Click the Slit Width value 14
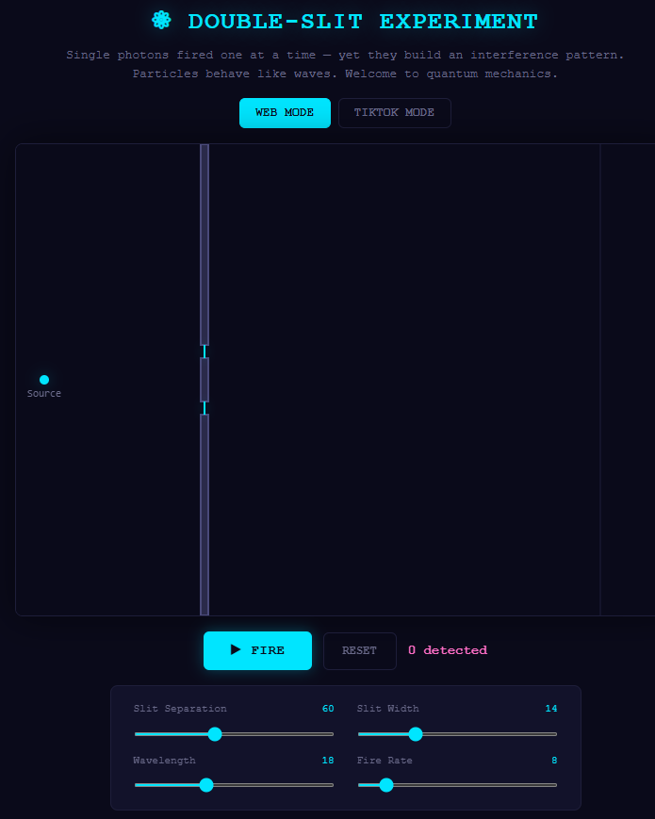This screenshot has height=819, width=655. [551, 709]
